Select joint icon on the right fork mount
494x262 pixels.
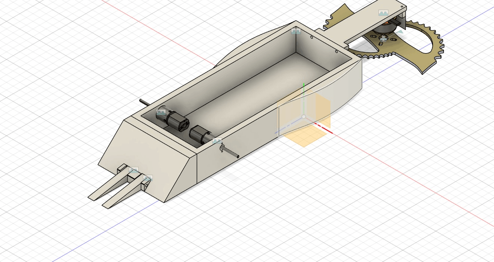(x=148, y=178)
